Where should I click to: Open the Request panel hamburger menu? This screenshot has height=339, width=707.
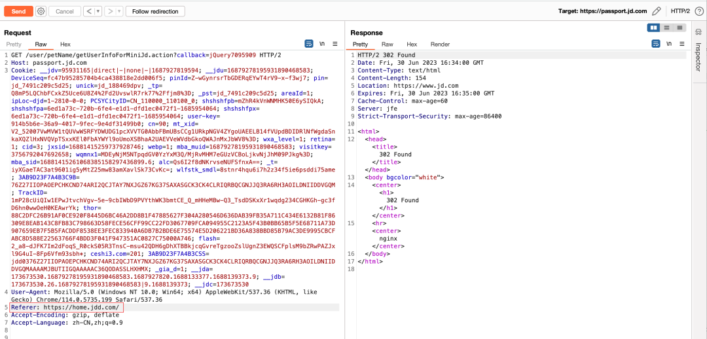click(335, 44)
